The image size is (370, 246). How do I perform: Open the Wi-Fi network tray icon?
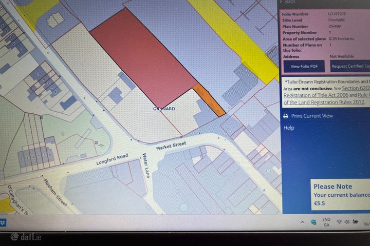coord(339,222)
